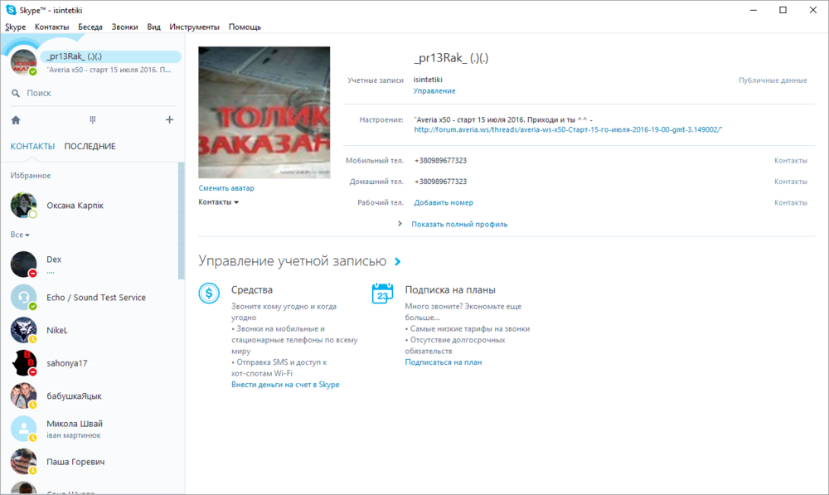Click own profile avatar in sidebar
Screen dimensions: 829x495
coord(23,62)
